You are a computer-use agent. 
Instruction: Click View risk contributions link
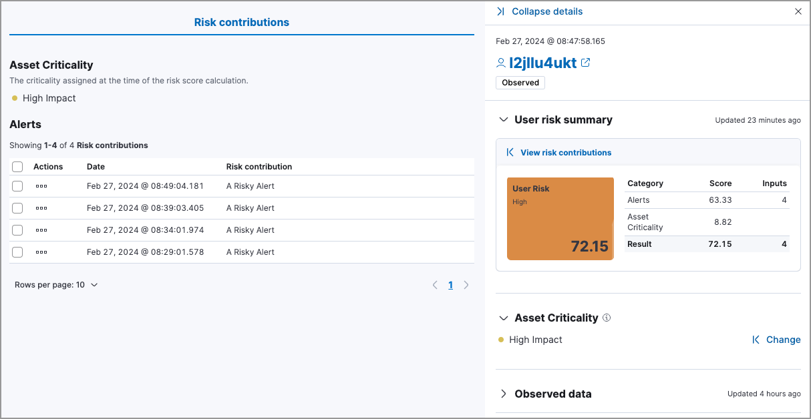[x=565, y=152]
